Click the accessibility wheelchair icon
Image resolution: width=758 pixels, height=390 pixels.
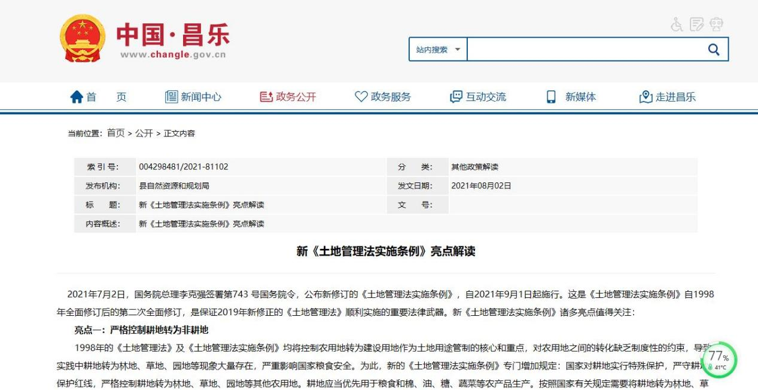(678, 25)
